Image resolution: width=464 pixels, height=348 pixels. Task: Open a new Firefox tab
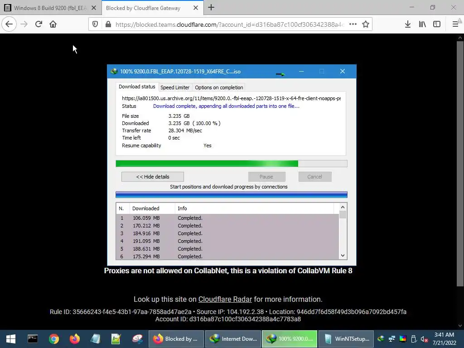(x=211, y=8)
